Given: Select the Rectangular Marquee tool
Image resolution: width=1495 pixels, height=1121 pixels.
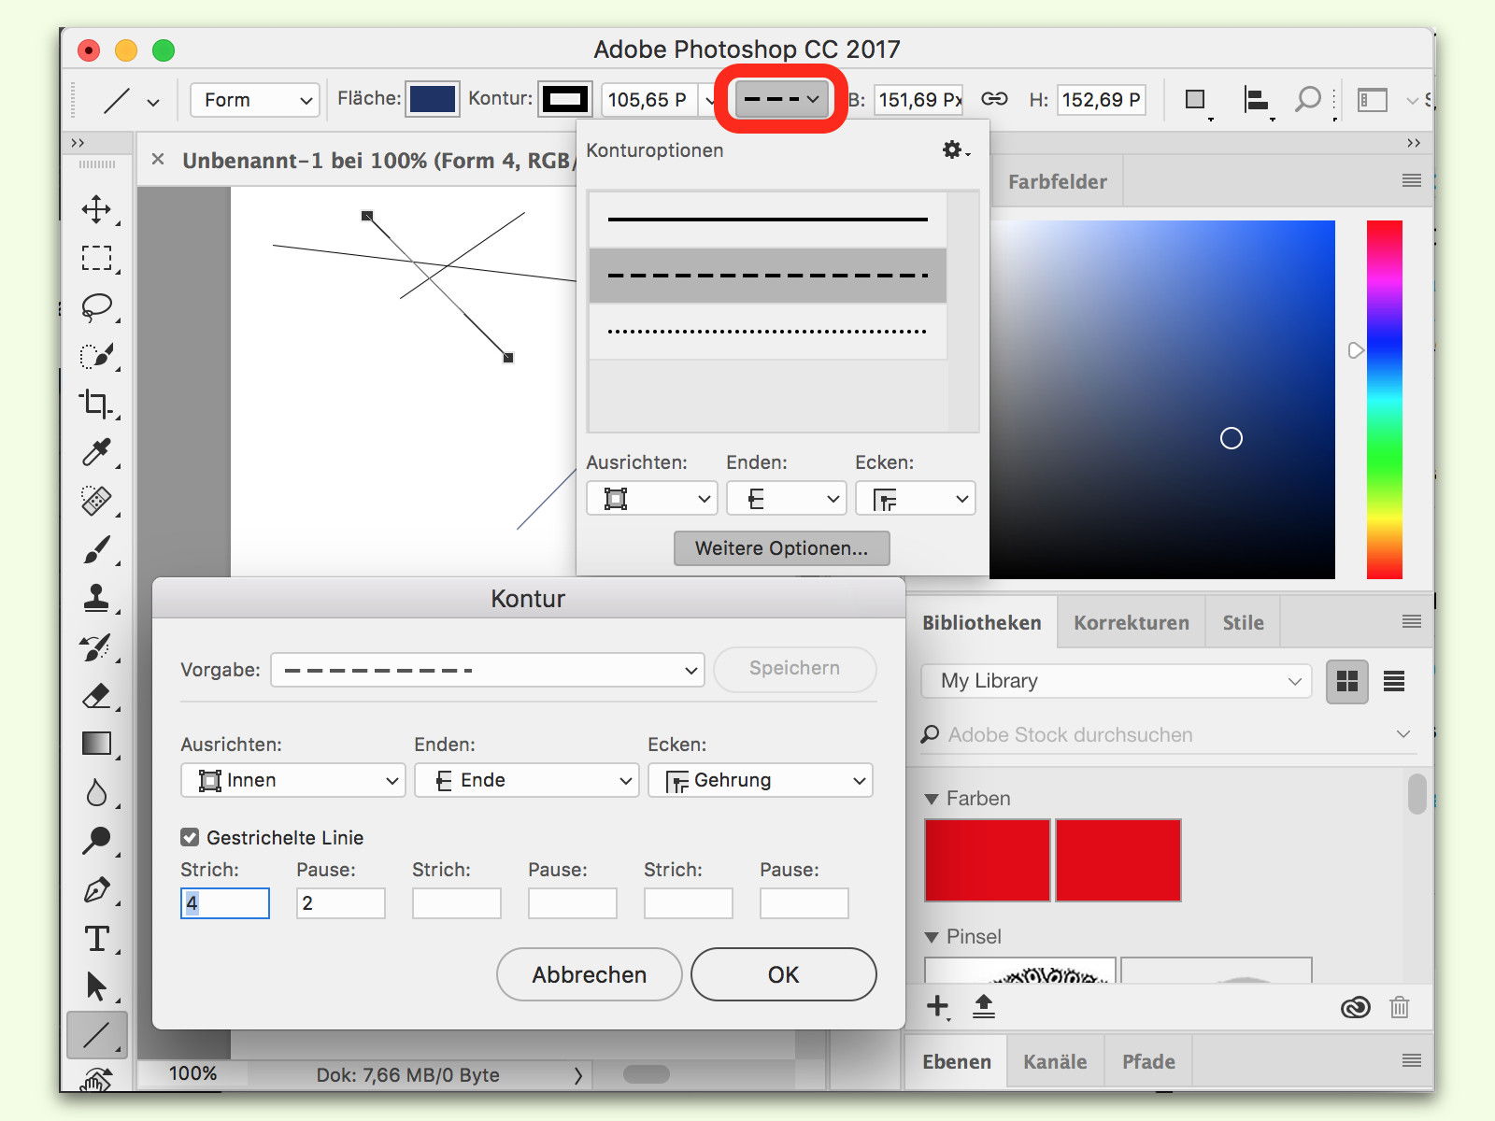Looking at the screenshot, I should click(96, 258).
